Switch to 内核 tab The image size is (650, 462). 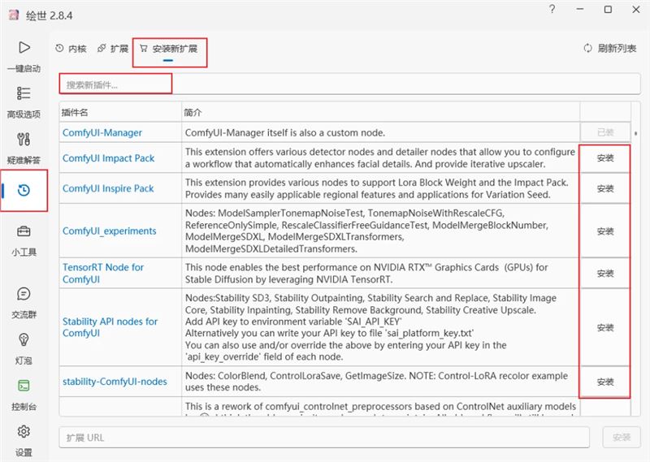pos(71,49)
